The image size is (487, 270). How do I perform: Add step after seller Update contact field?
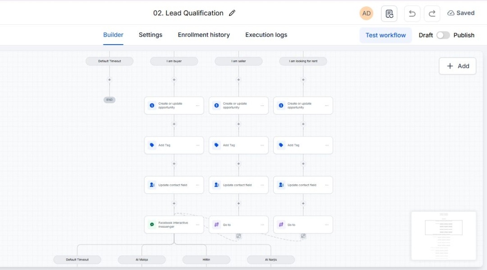[239, 203]
